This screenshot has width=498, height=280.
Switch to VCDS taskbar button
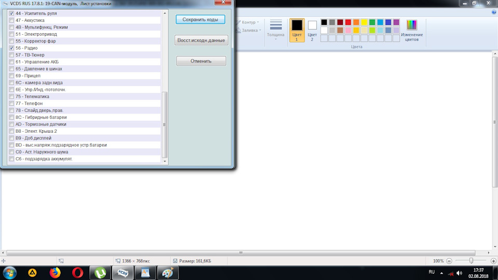tap(122, 273)
